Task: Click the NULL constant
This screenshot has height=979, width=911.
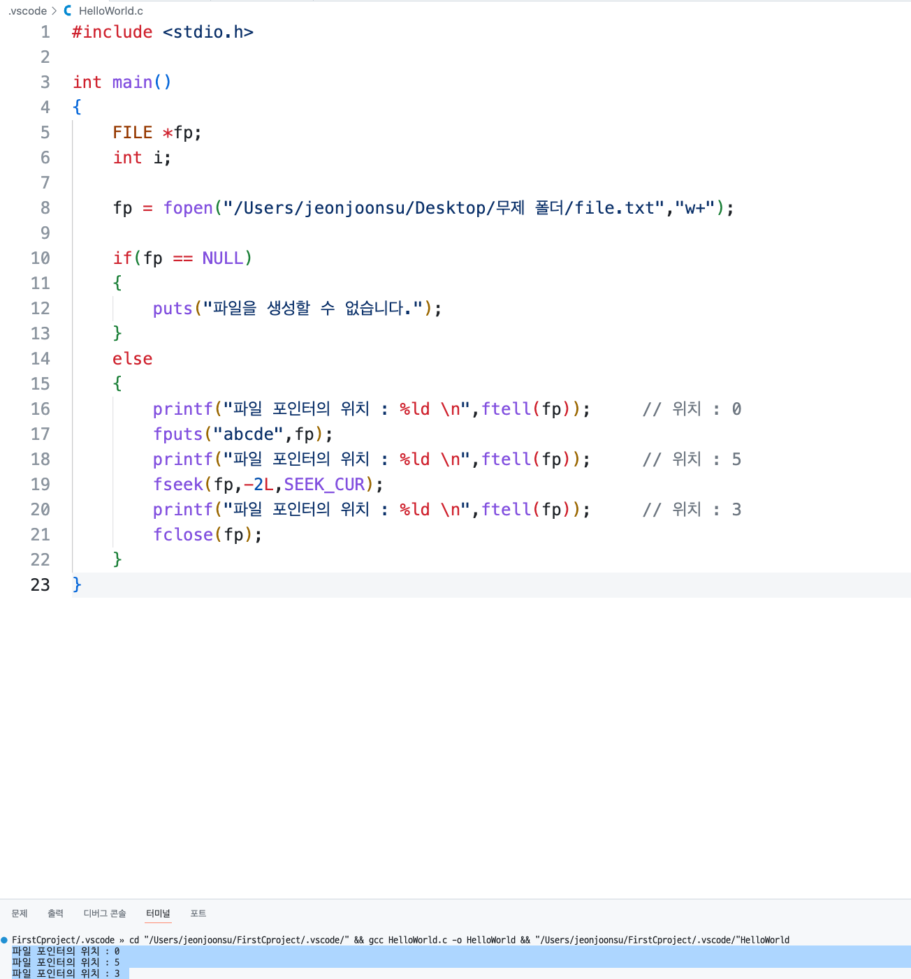Action: pos(223,258)
